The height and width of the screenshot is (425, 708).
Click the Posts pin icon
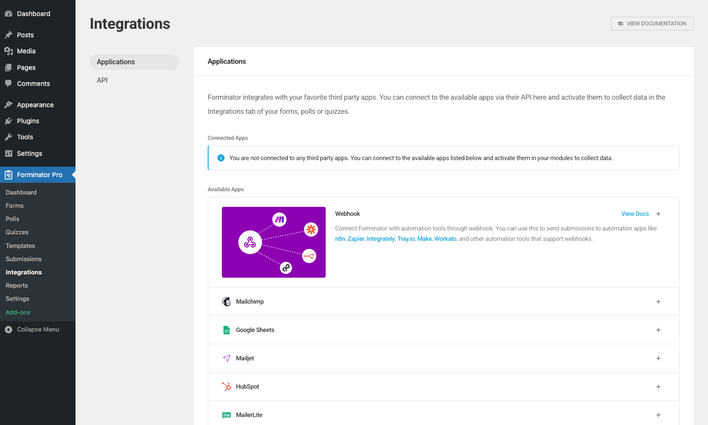pyautogui.click(x=8, y=35)
